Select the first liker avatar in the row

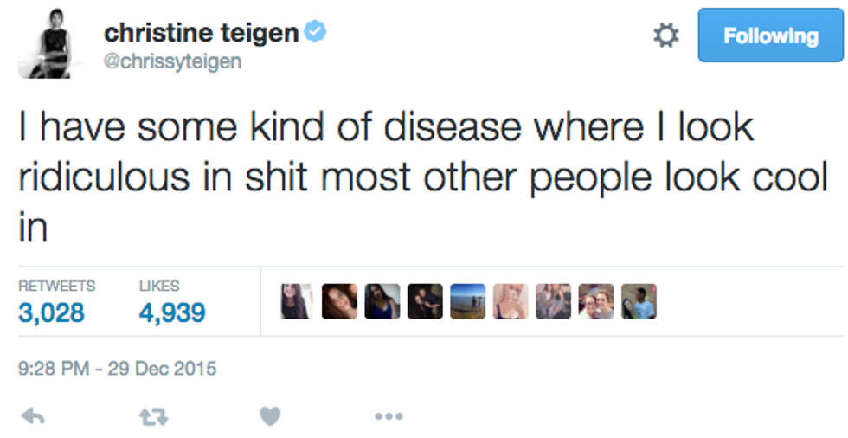pos(297,301)
